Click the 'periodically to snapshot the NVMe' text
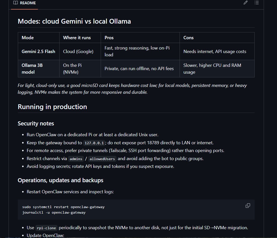The width and height of the screenshot is (277, 238). (93, 228)
